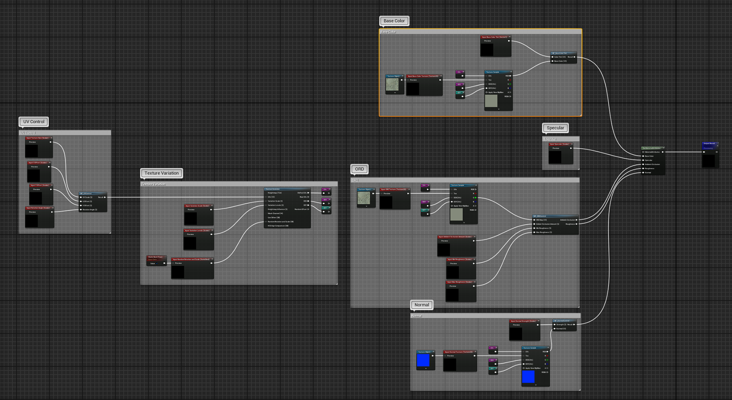732x400 pixels.
Task: Open the SetMaterialAttributes node dropdown arrow
Action: pyautogui.click(x=663, y=148)
